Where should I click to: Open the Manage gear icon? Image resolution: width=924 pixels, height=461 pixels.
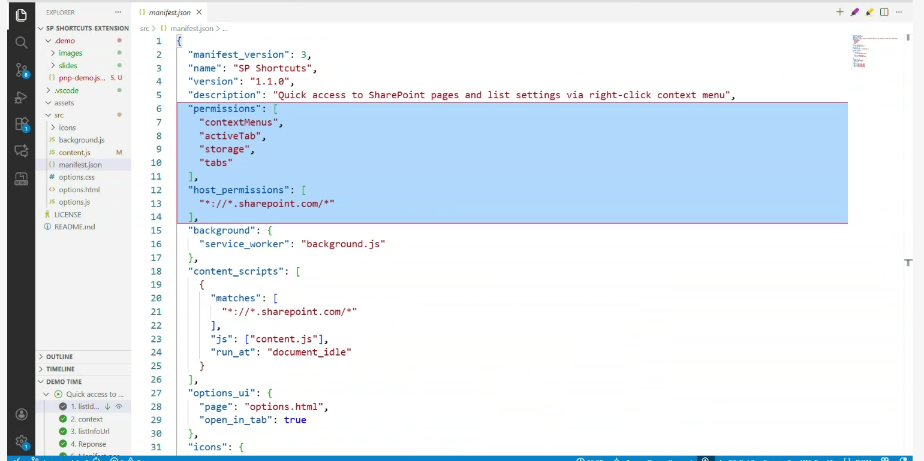point(21,442)
